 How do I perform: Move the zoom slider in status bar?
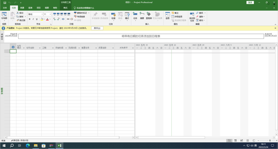pos(270,141)
